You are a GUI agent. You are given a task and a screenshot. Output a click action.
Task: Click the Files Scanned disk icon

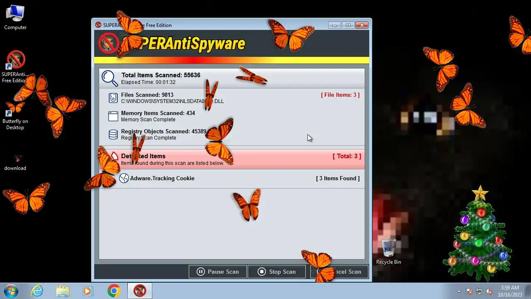click(113, 98)
